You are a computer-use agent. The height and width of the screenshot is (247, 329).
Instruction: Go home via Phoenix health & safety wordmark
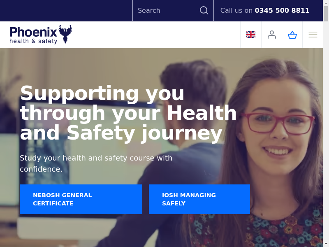coord(33,35)
